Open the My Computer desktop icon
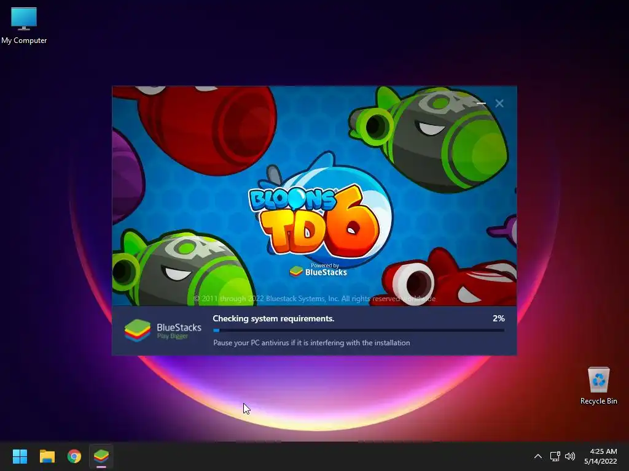The height and width of the screenshot is (471, 629). pyautogui.click(x=24, y=25)
